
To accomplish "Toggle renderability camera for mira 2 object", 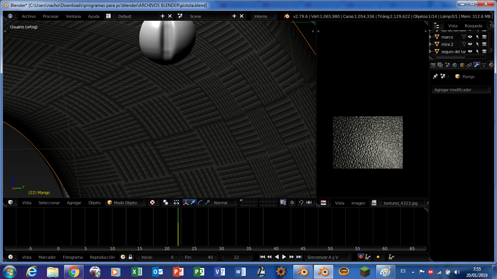I will [484, 44].
